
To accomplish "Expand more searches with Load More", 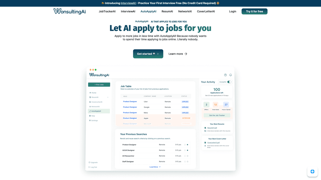I will [x=155, y=167].
